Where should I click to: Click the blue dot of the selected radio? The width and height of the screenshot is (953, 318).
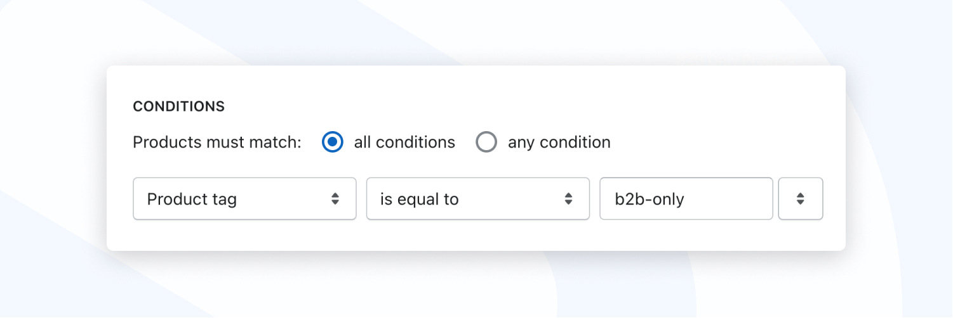coord(333,142)
